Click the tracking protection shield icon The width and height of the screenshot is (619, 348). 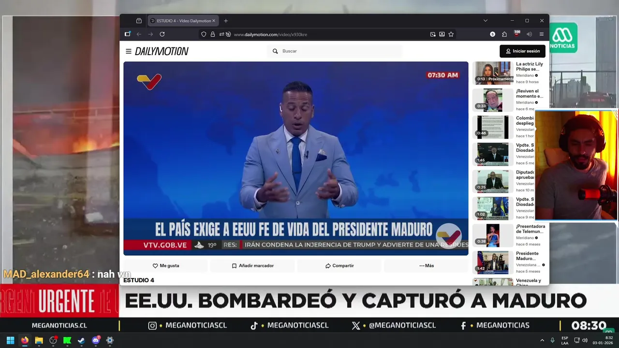pyautogui.click(x=204, y=34)
